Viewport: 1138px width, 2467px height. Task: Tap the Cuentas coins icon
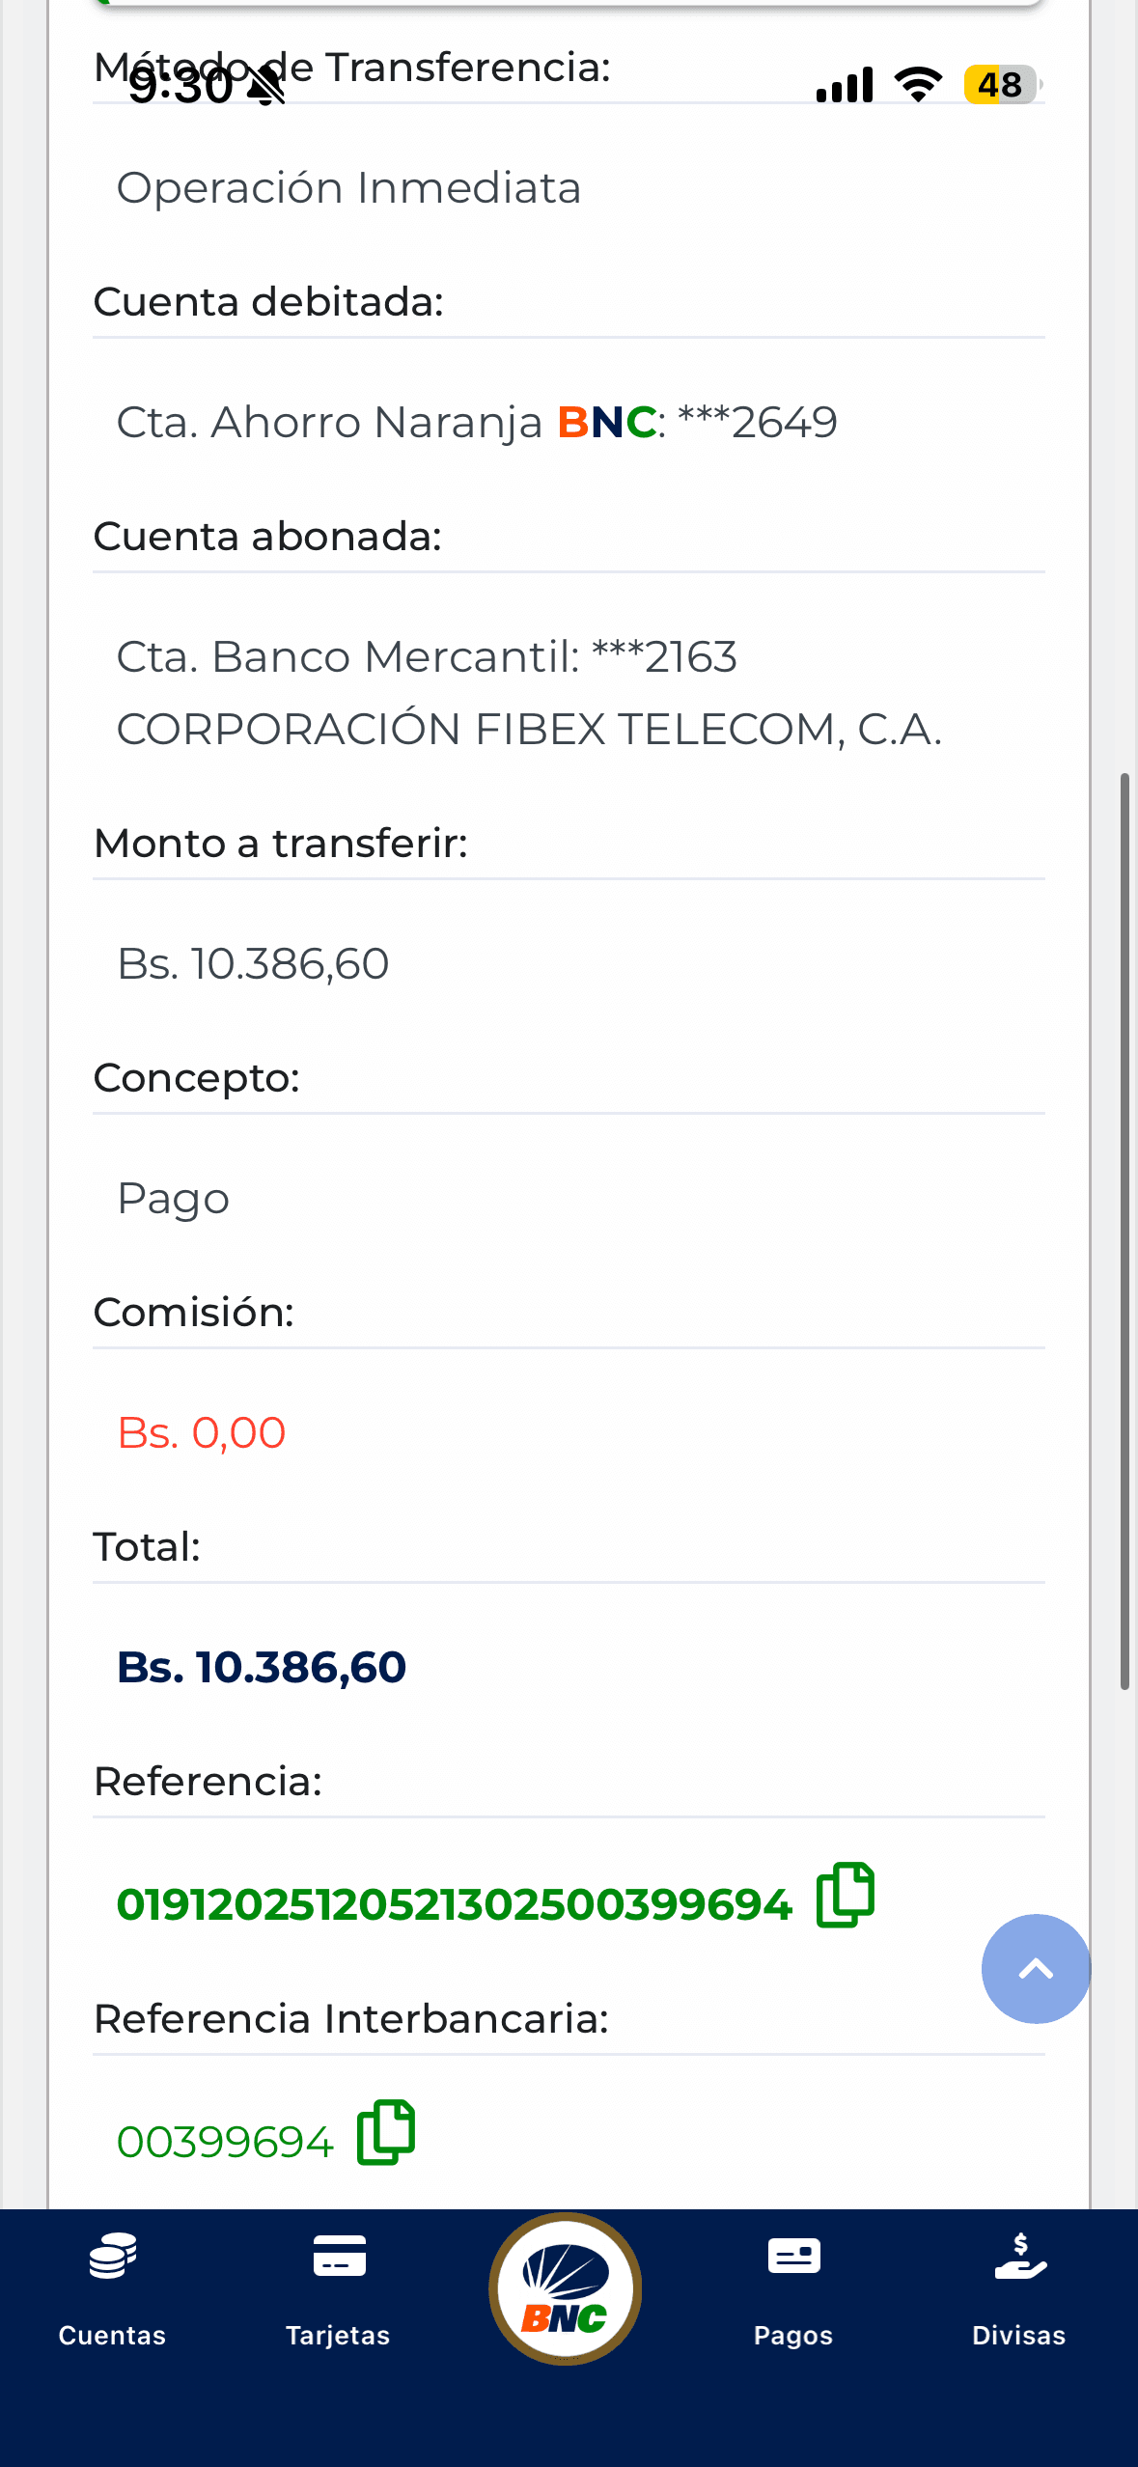(x=113, y=2257)
